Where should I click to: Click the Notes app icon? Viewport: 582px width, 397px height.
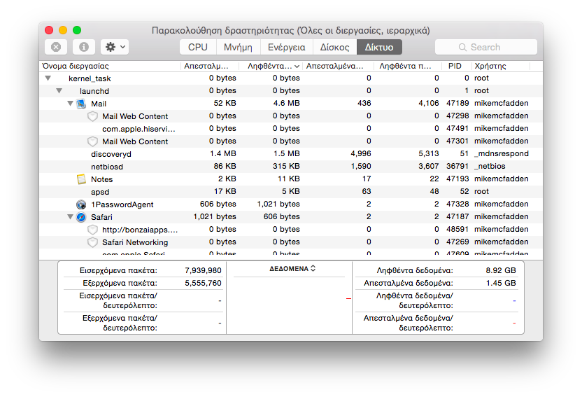point(81,179)
